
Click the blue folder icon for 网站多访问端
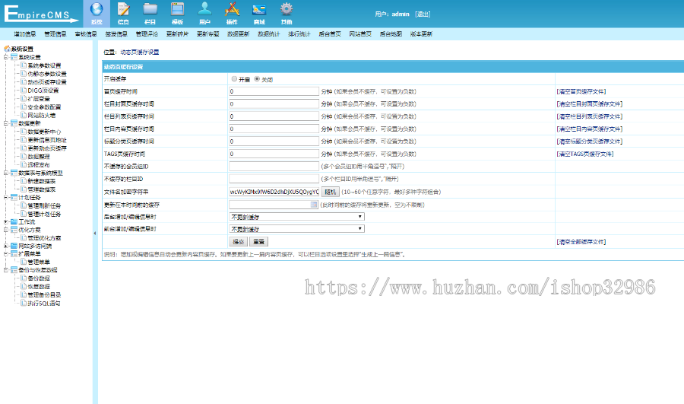point(14,246)
